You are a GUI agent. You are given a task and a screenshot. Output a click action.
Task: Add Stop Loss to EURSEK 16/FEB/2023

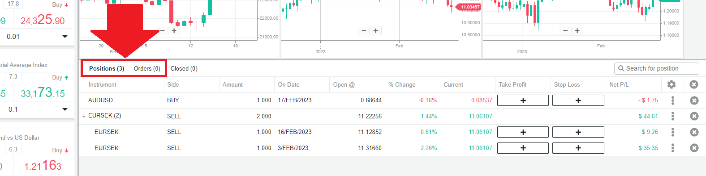pos(578,132)
